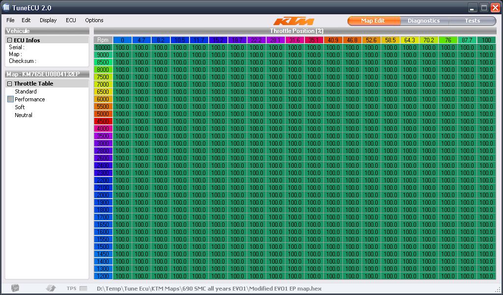Select the 9000 Rpm row header

click(103, 55)
